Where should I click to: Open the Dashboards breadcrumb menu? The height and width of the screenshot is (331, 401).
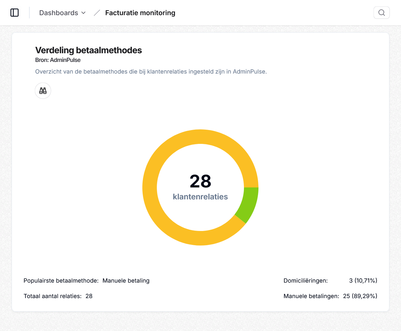(59, 13)
